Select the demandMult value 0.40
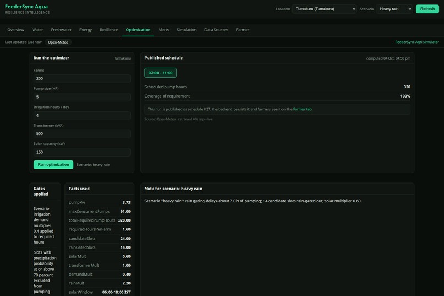The height and width of the screenshot is (296, 444). 126,274
